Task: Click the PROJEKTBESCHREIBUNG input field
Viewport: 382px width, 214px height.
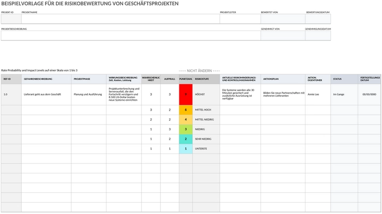Action: 131,36
